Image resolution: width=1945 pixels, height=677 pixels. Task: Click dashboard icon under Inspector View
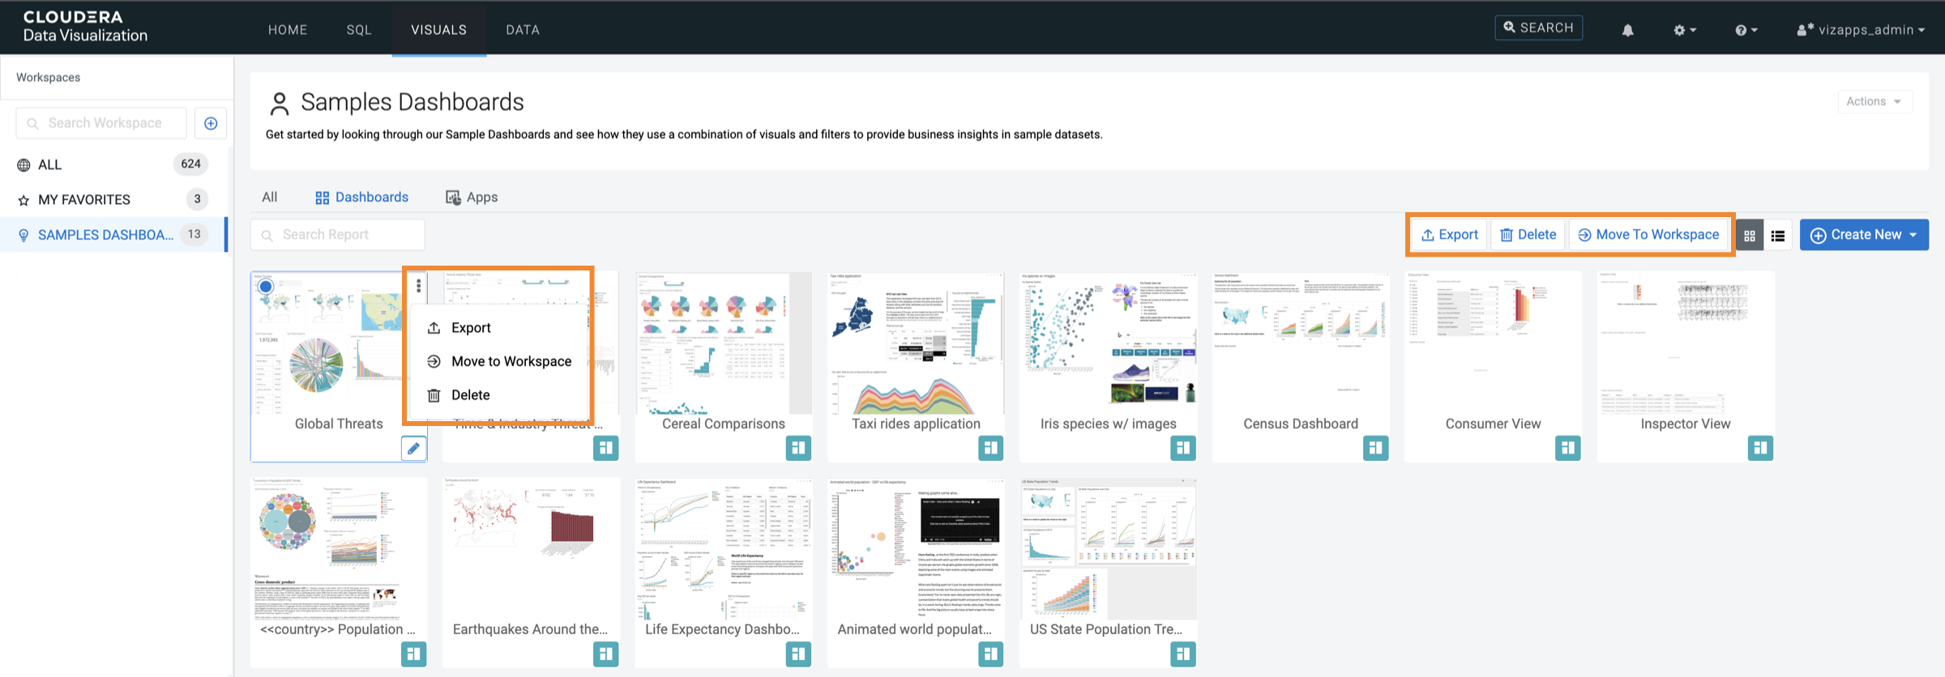(1760, 448)
